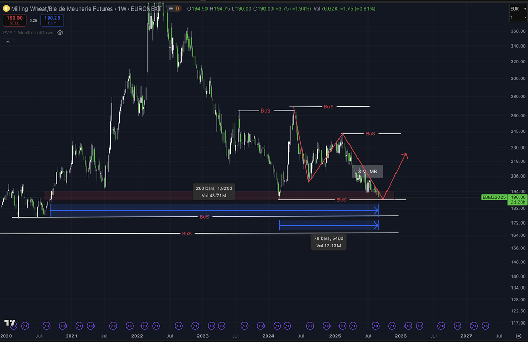The width and height of the screenshot is (528, 342).
Task: Open chart settings gear on the time axis
Action: click(x=518, y=336)
